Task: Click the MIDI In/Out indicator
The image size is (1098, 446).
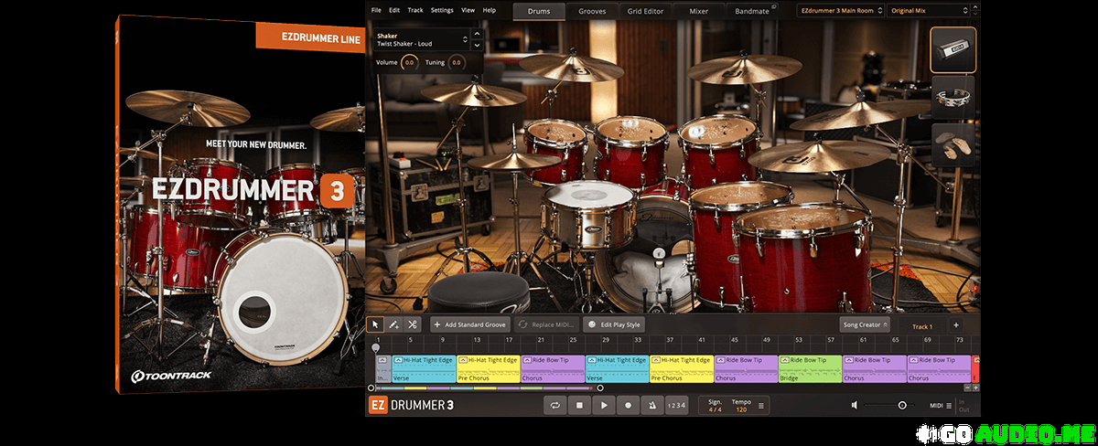Action: pos(964,405)
